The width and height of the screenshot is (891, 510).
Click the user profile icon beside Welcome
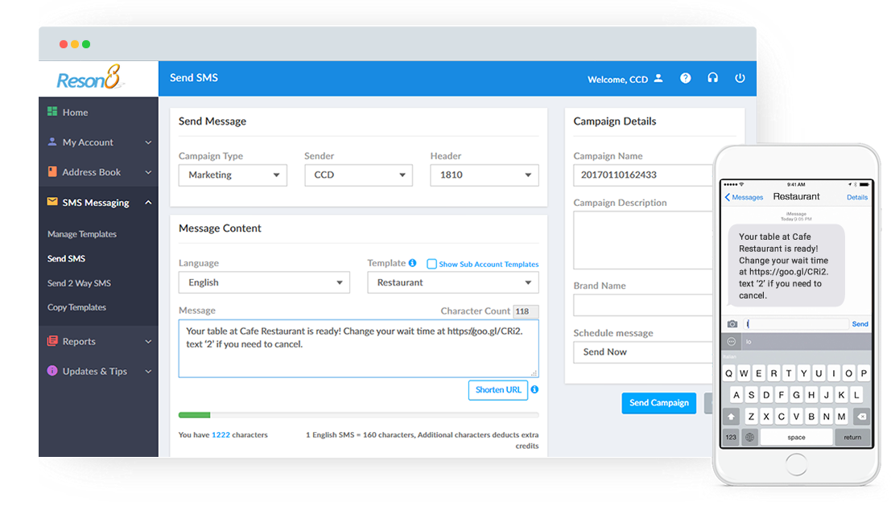(x=658, y=79)
